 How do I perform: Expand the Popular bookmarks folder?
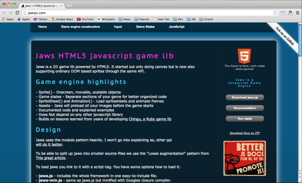(x=142, y=19)
